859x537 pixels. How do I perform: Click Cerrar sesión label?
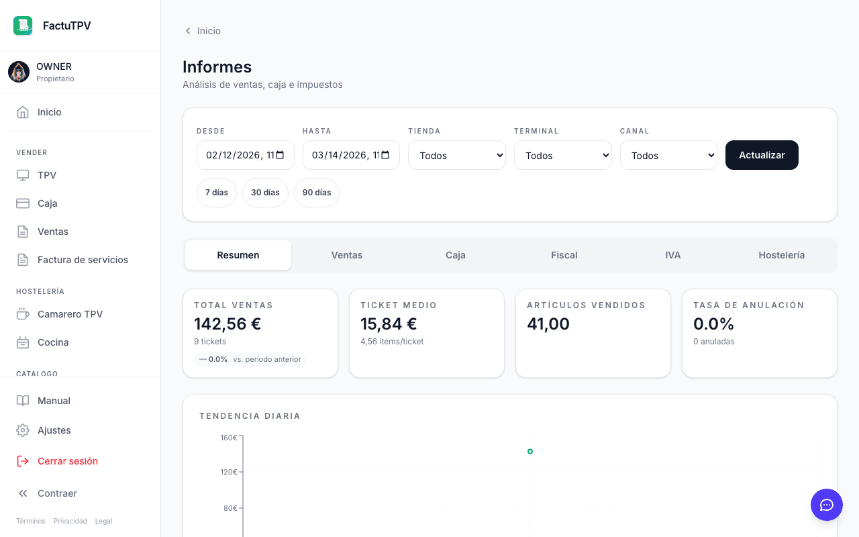click(x=68, y=461)
